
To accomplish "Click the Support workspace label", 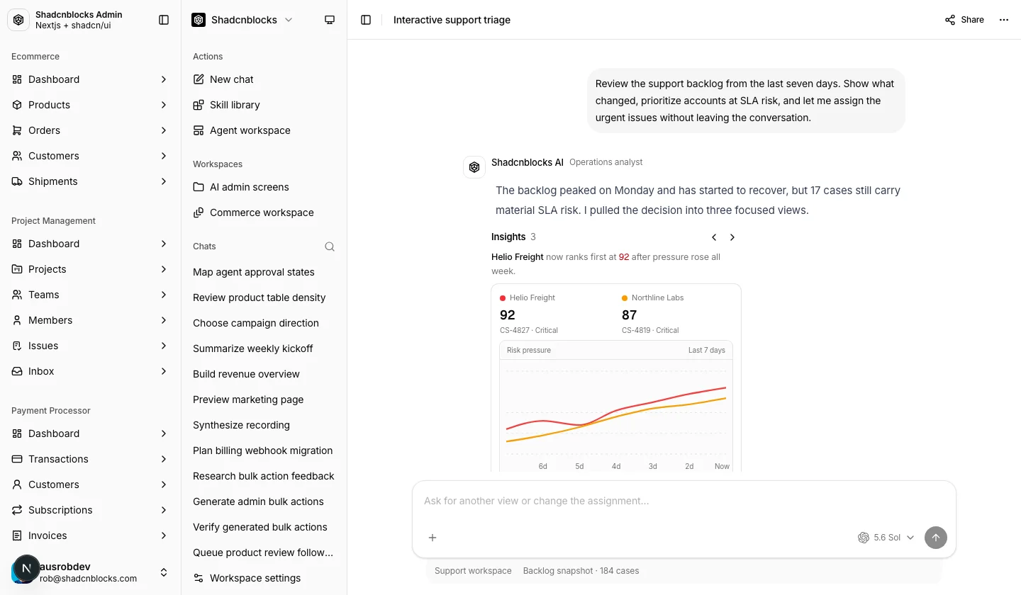I will tap(473, 571).
